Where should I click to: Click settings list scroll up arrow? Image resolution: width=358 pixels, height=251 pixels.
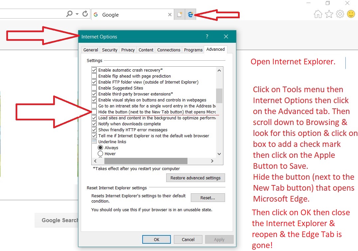pyautogui.click(x=219, y=70)
